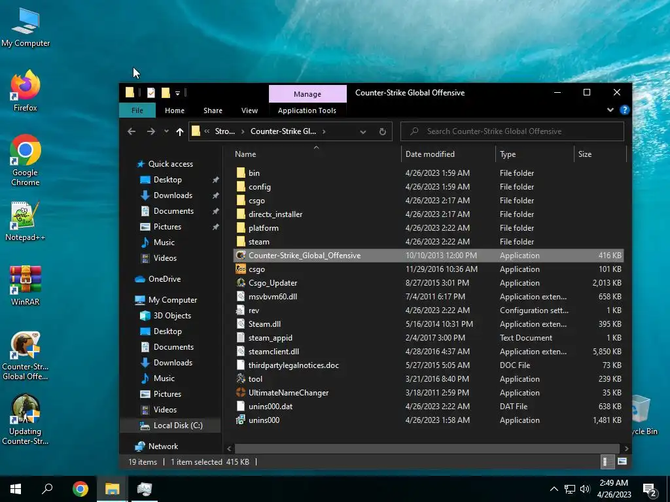Image resolution: width=670 pixels, height=502 pixels.
Task: Open Google Chrome desktop shortcut
Action: [x=26, y=160]
